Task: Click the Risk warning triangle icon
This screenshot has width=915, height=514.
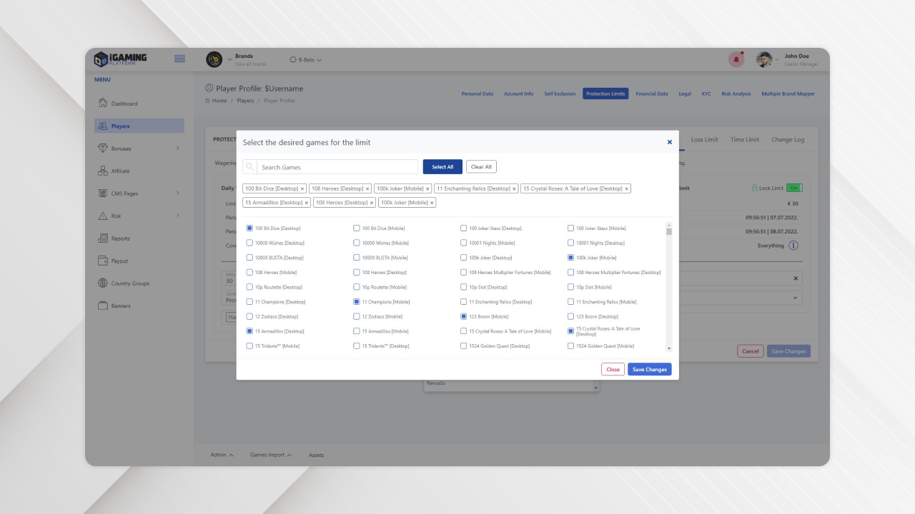Action: (x=103, y=216)
